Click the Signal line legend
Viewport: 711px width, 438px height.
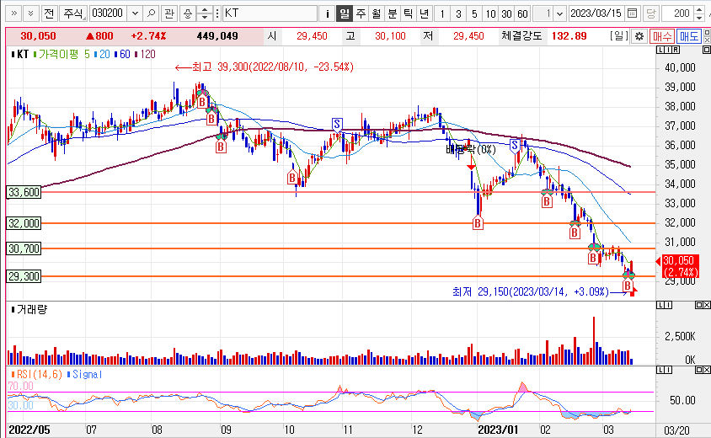[x=84, y=375]
